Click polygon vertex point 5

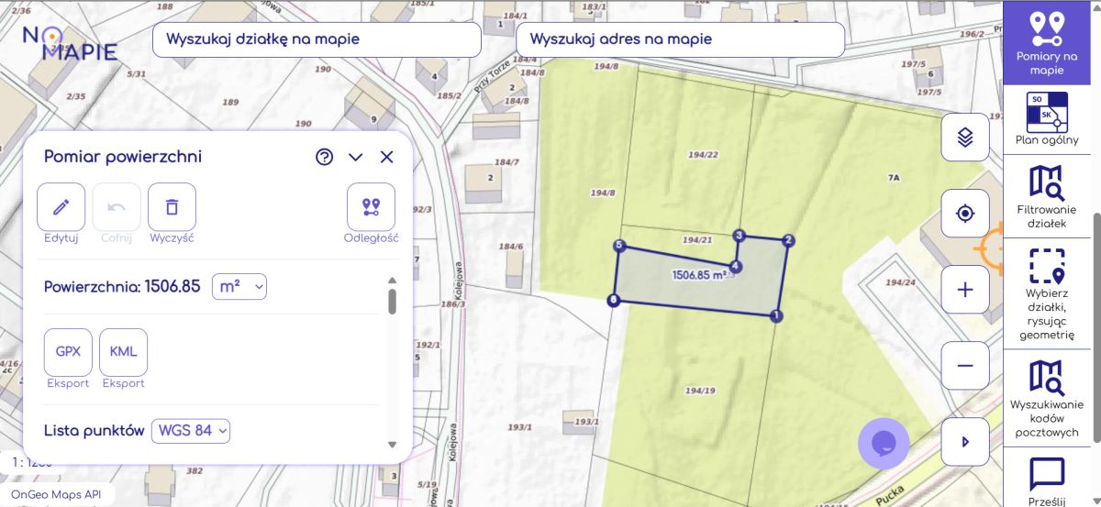619,246
